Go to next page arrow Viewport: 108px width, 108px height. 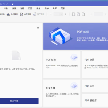coord(106,14)
